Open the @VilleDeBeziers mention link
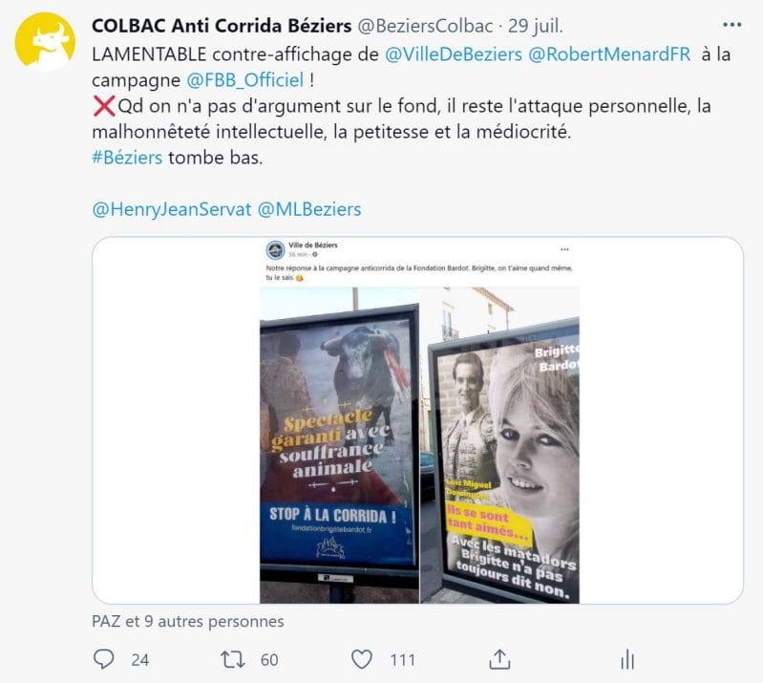 (x=453, y=54)
